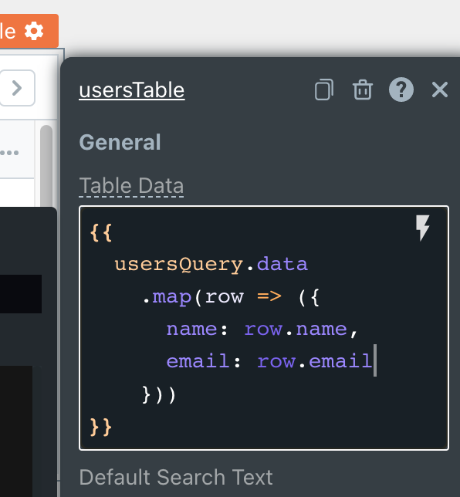The height and width of the screenshot is (497, 460).
Task: Open settings gear on the orange table tag
Action: point(34,31)
